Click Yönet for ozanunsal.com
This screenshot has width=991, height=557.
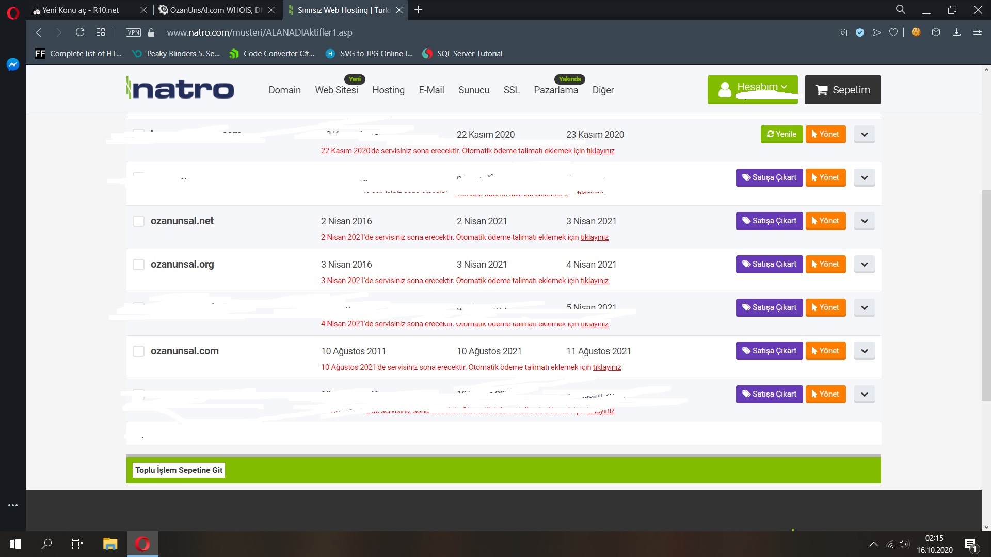click(x=825, y=351)
